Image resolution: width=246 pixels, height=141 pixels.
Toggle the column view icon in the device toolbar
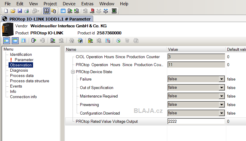pyautogui.click(x=24, y=41)
